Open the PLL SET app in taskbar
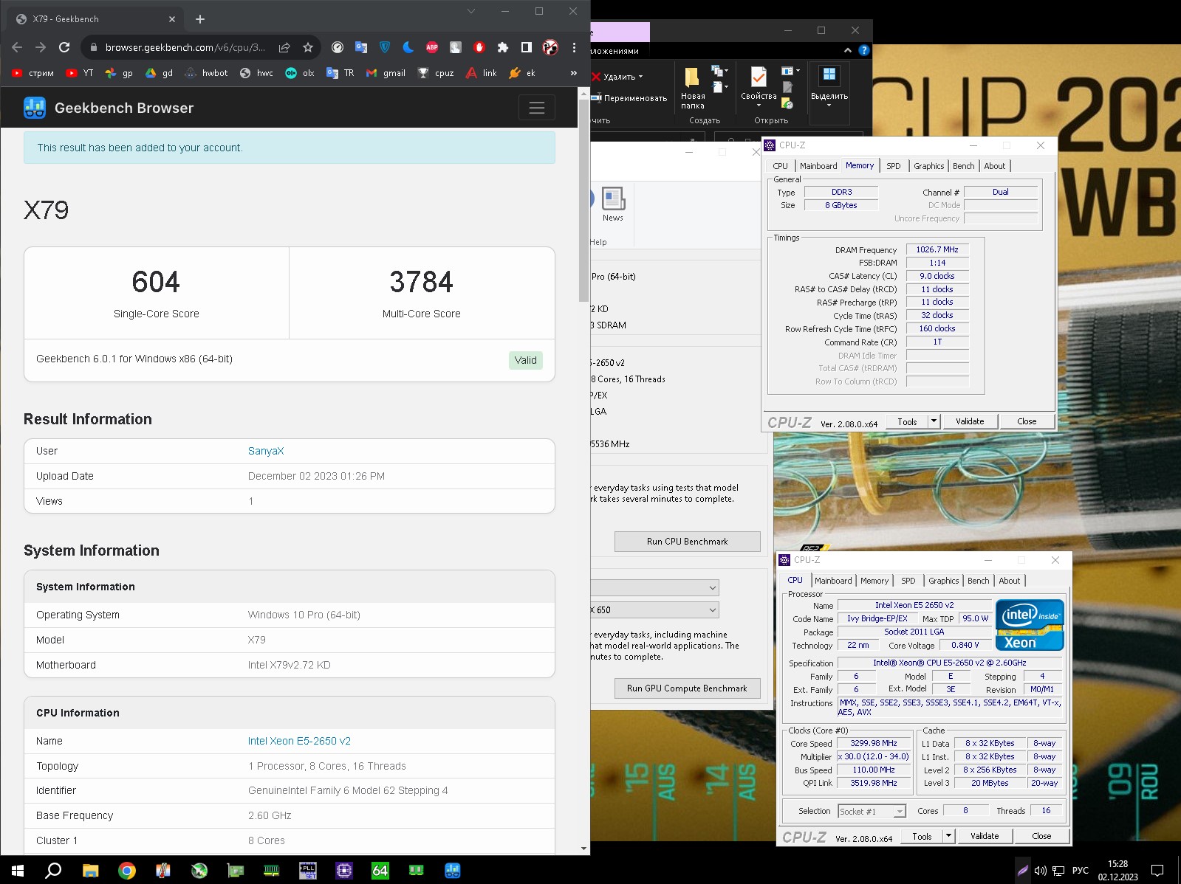Image resolution: width=1181 pixels, height=884 pixels. (307, 871)
